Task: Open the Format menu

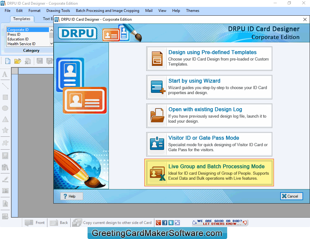Action: pos(35,11)
